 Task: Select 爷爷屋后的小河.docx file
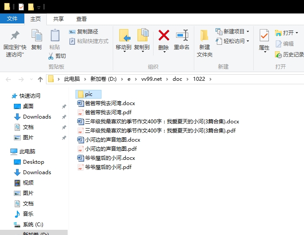[x=106, y=158]
